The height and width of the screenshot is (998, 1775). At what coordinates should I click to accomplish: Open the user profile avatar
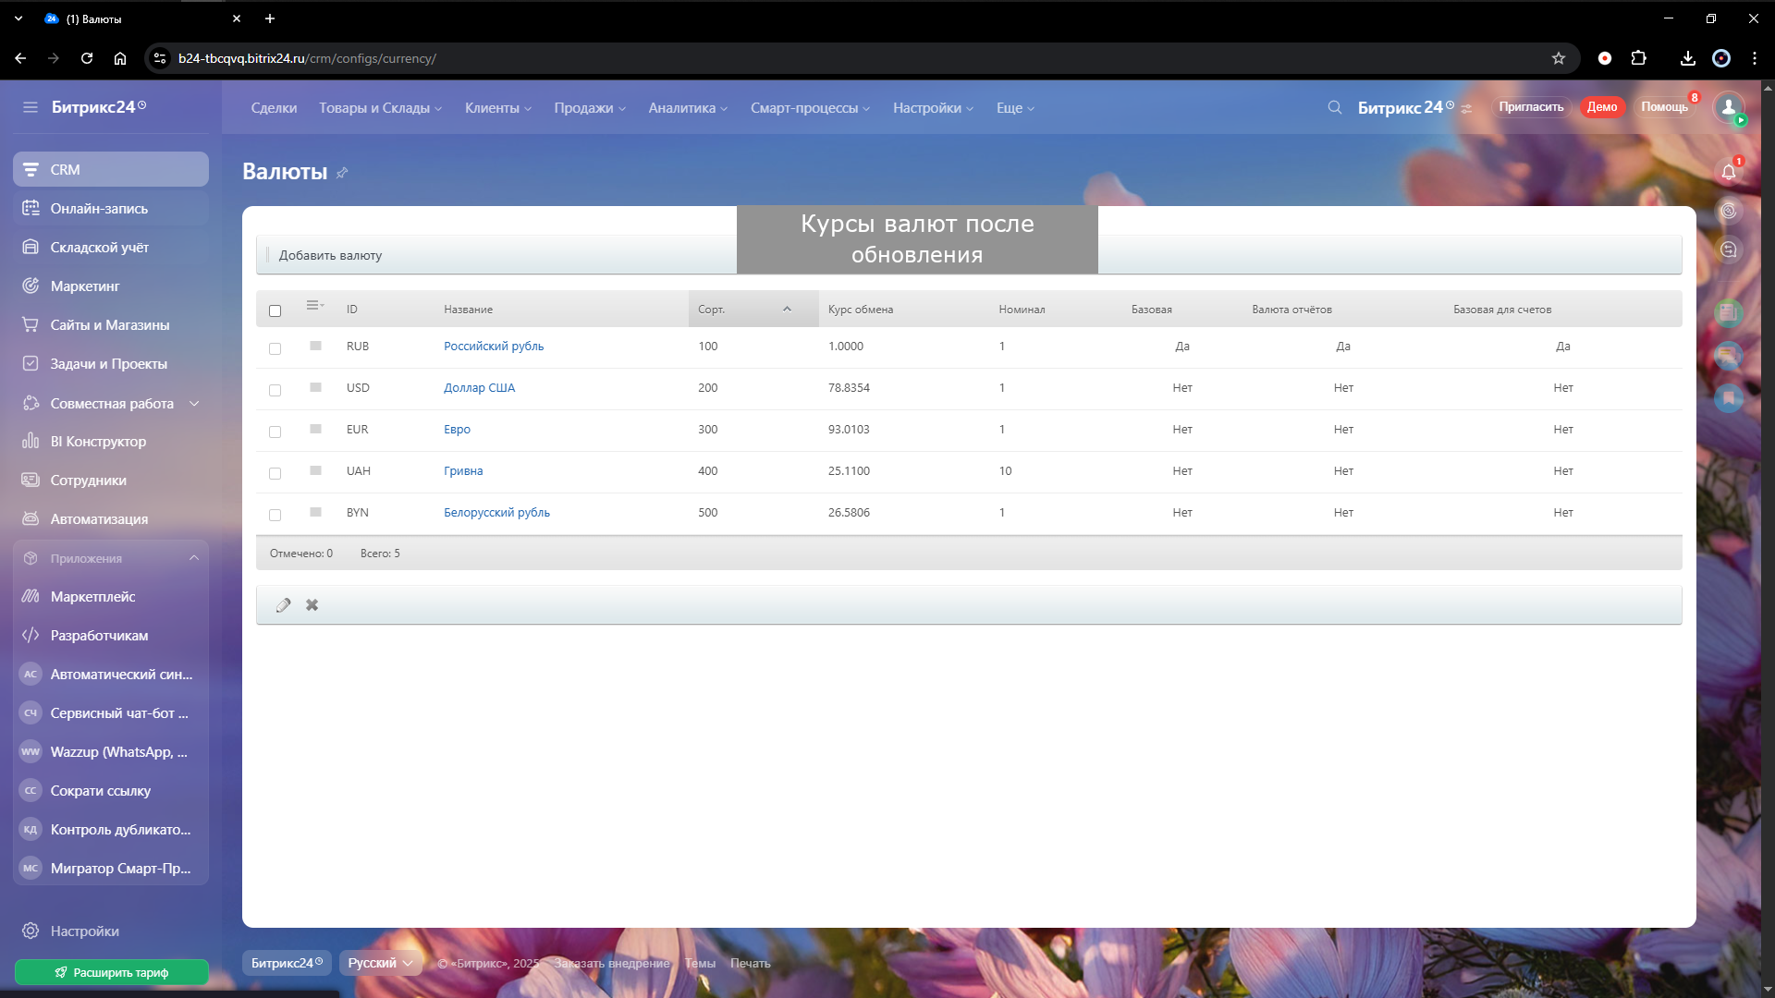tap(1728, 107)
